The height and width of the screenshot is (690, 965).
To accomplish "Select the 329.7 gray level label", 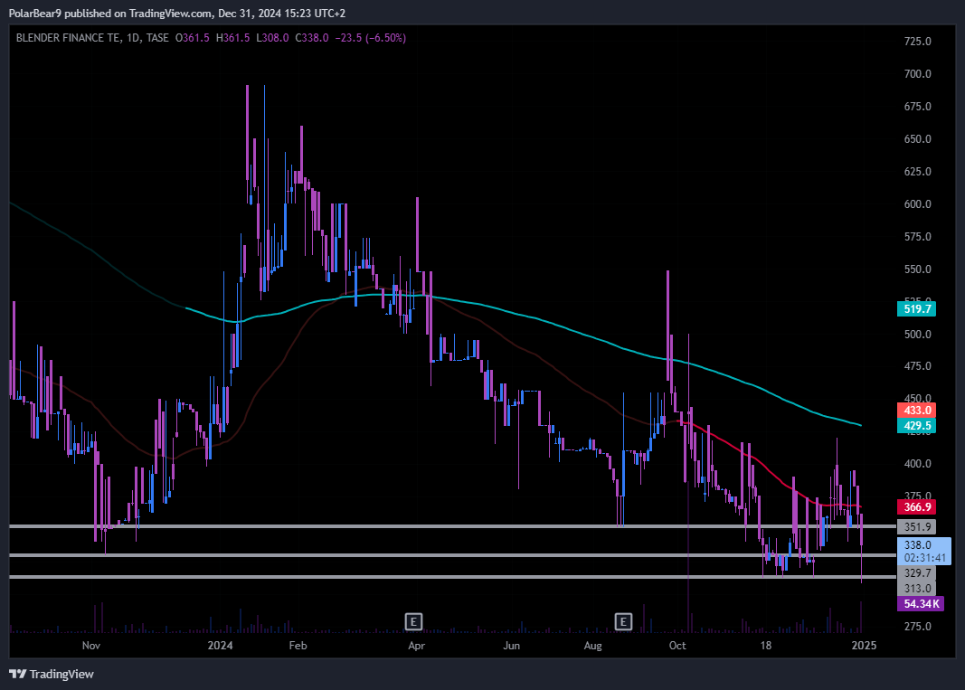I will pos(916,573).
